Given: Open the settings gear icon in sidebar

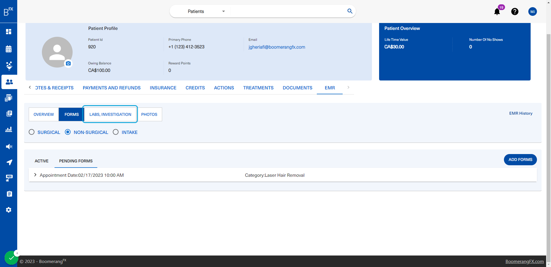Looking at the screenshot, I should (9, 210).
